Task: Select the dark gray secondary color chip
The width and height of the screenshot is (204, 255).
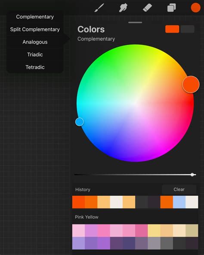Action: pyautogui.click(x=188, y=29)
